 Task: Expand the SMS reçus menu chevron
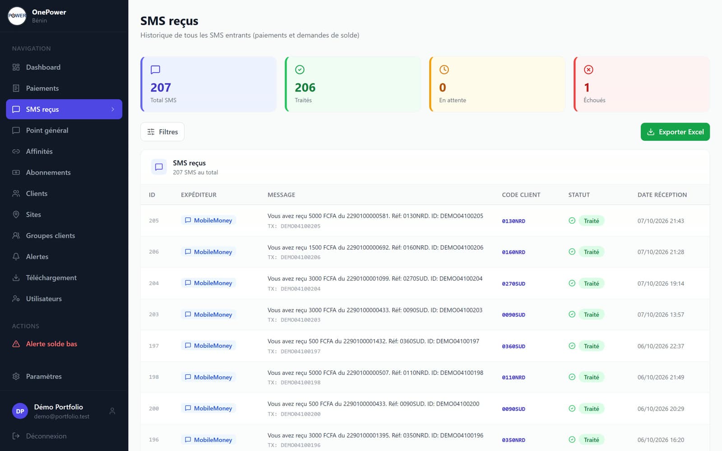click(x=113, y=109)
